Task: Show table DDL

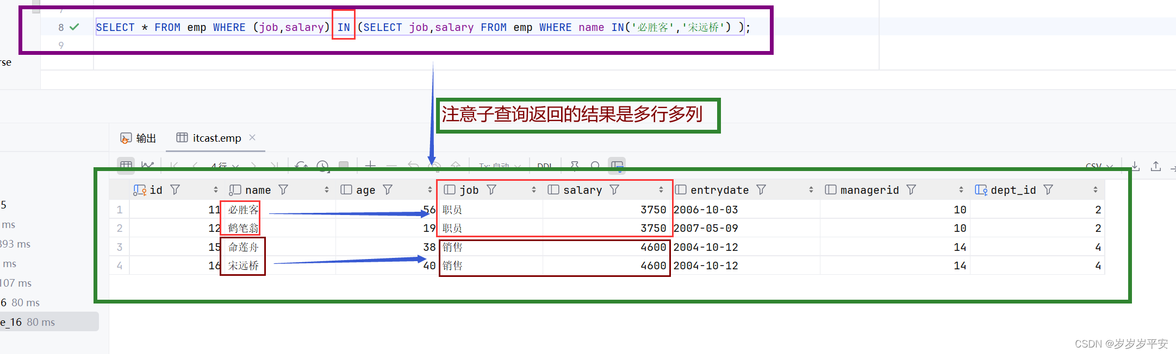Action: [544, 165]
